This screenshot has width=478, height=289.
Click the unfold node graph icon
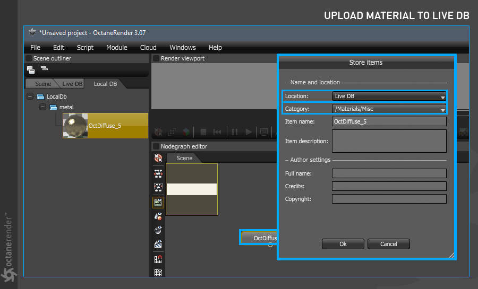coord(158,173)
